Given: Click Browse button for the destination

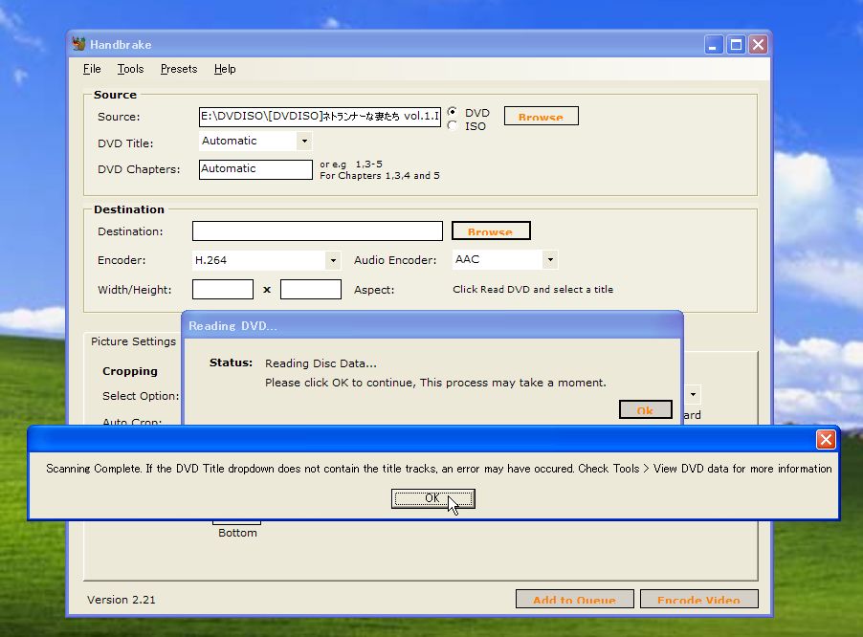Looking at the screenshot, I should (x=491, y=231).
